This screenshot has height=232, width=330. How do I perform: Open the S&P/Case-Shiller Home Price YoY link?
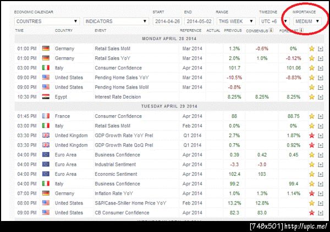point(130,203)
